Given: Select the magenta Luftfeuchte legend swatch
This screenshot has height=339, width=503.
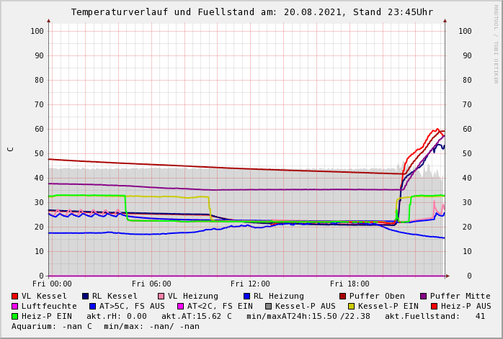Looking at the screenshot, I should [x=15, y=306].
